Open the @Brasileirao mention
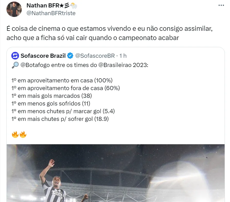The height and width of the screenshot is (202, 230). 115,65
